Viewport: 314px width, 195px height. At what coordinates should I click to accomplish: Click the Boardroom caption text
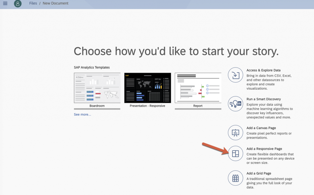click(97, 106)
